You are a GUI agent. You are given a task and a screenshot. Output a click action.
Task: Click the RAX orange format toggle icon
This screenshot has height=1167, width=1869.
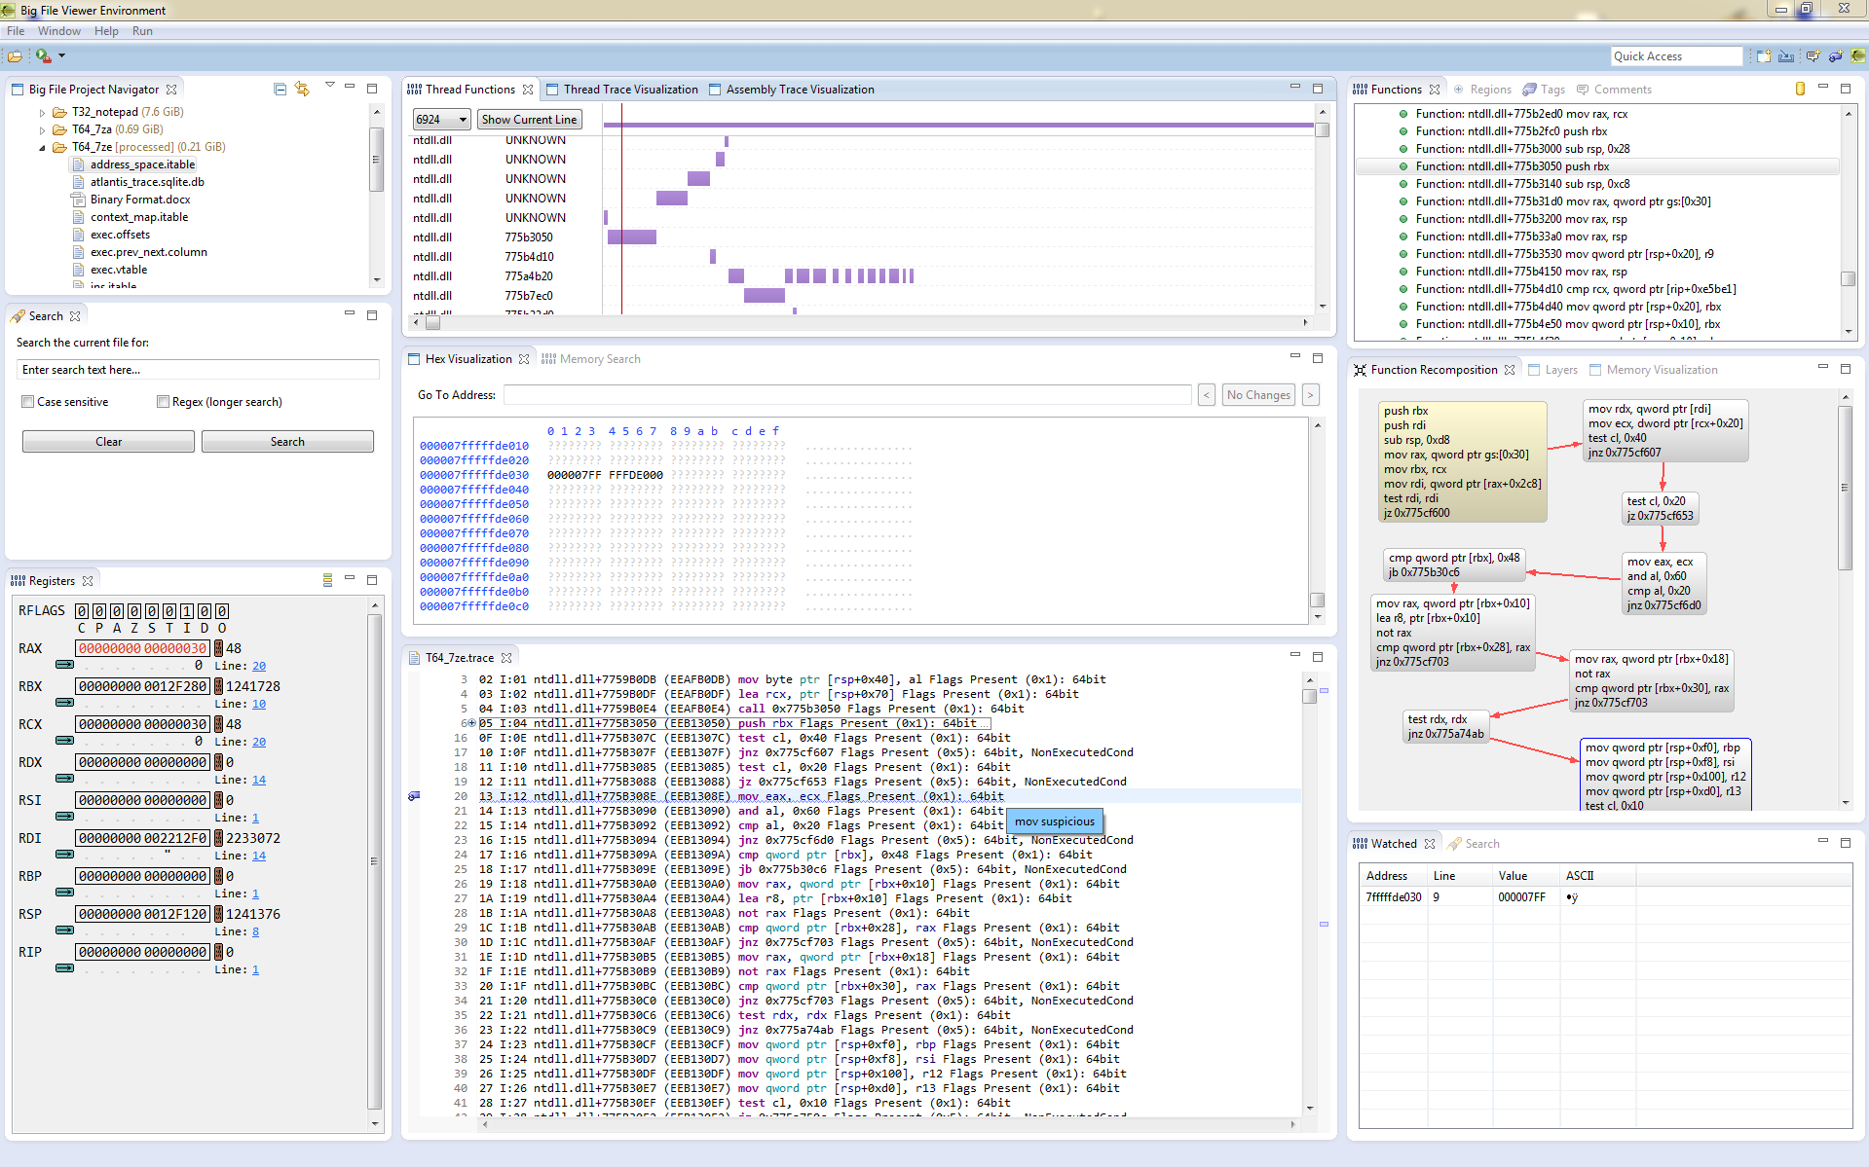(218, 648)
